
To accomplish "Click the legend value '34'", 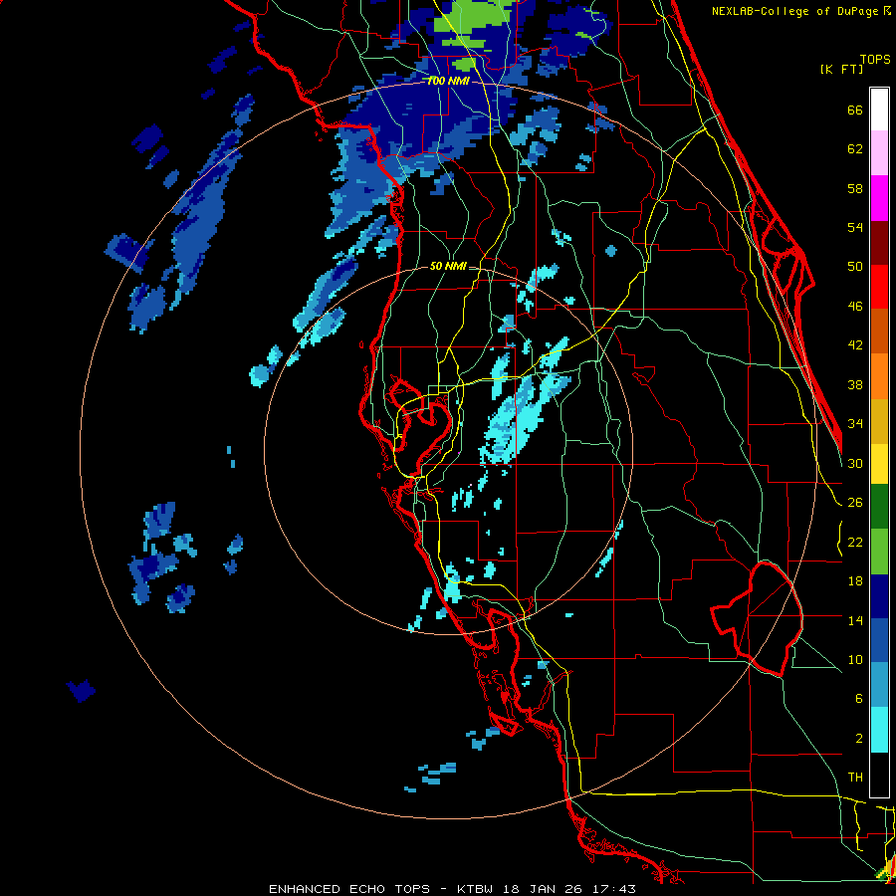I will (x=855, y=424).
